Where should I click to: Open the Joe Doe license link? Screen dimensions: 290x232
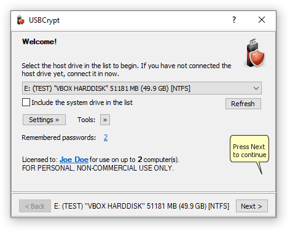[x=74, y=160]
